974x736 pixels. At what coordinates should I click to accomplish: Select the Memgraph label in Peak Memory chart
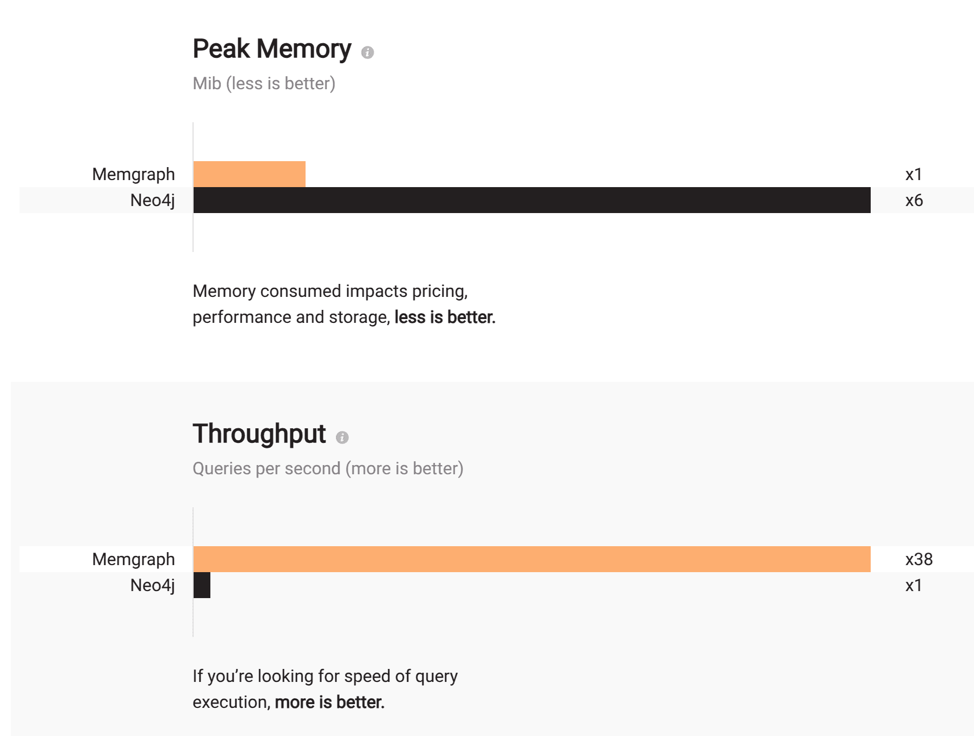[134, 174]
